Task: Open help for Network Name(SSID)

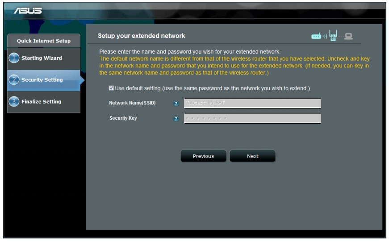Action: click(176, 104)
